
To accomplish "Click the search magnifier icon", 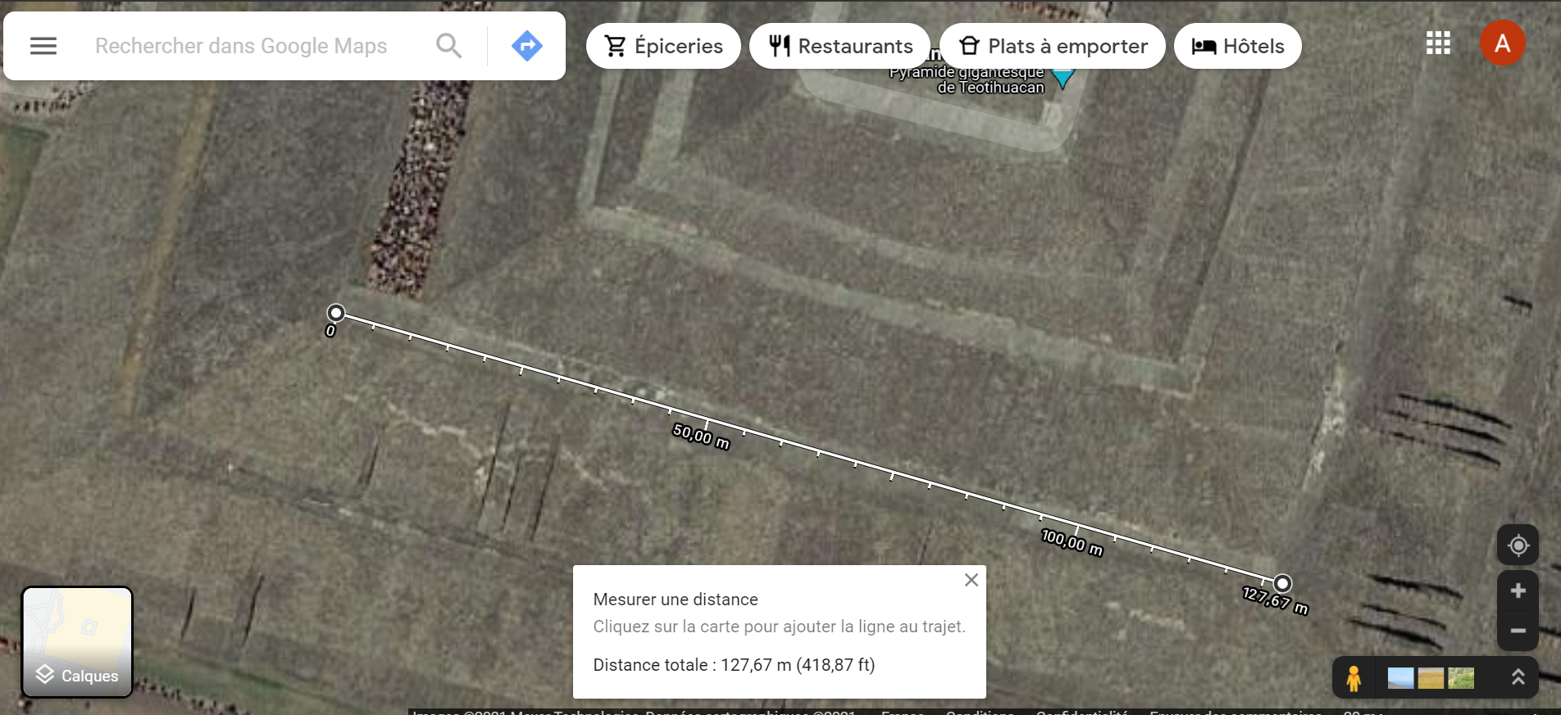I will coord(448,46).
